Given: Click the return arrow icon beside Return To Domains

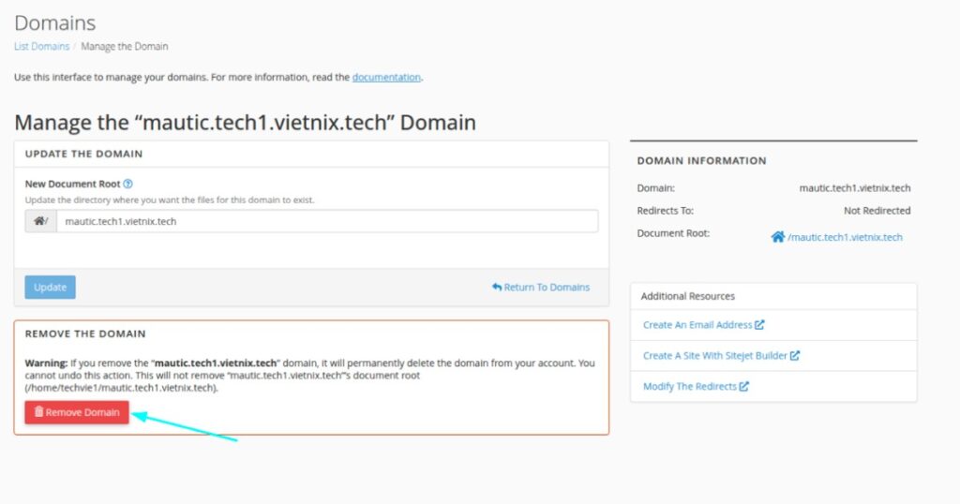Looking at the screenshot, I should coord(497,287).
